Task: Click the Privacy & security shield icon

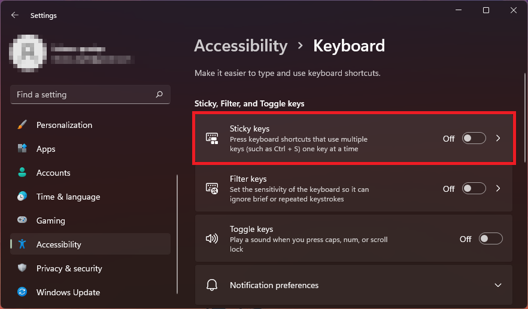Action: 22,268
